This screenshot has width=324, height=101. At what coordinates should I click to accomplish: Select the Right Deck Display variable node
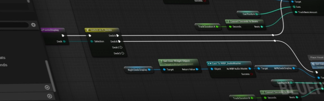139,70
